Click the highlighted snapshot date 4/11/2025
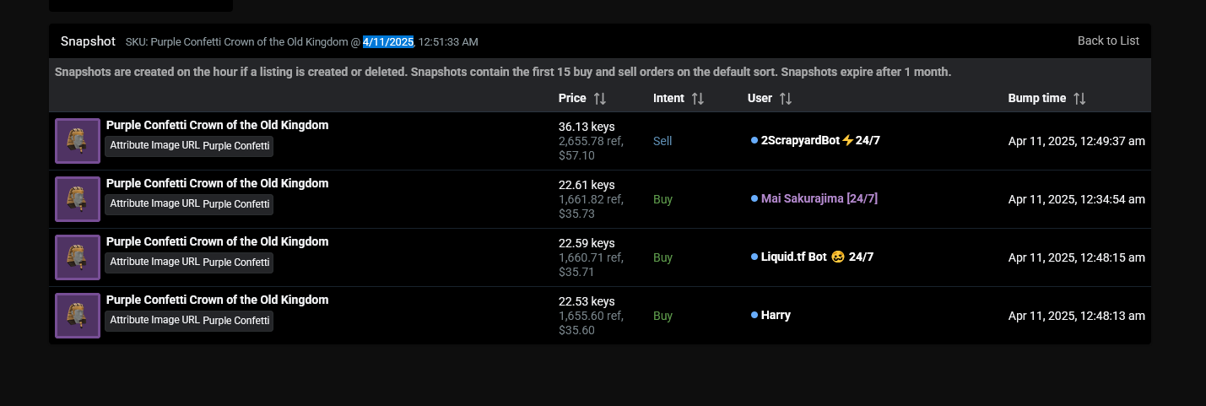The width and height of the screenshot is (1206, 406). (x=388, y=41)
